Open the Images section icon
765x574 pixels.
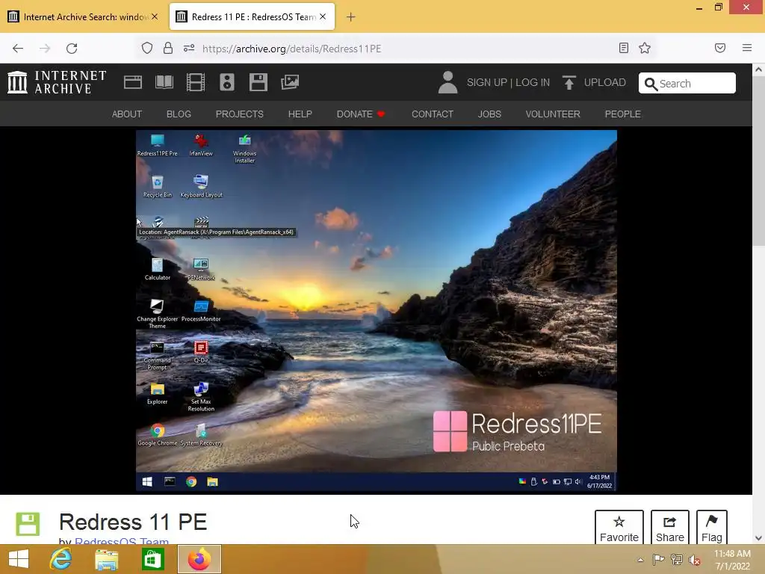coord(290,82)
